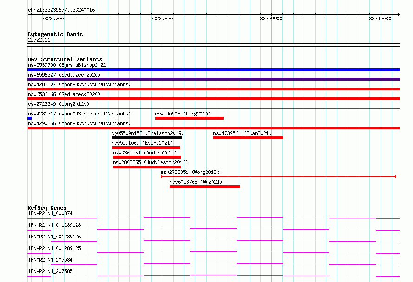
Task: Click the nsv4281717 gnomADStructuralVariants label
Action: (x=79, y=114)
